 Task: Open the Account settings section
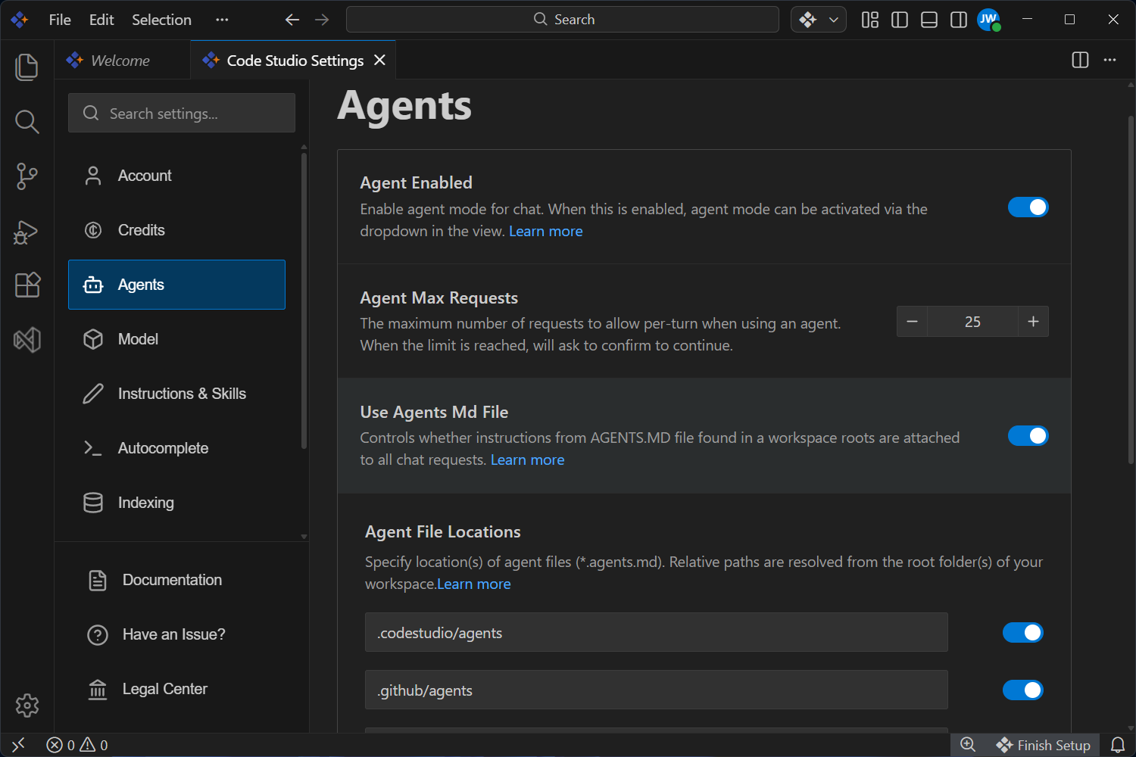click(x=176, y=176)
